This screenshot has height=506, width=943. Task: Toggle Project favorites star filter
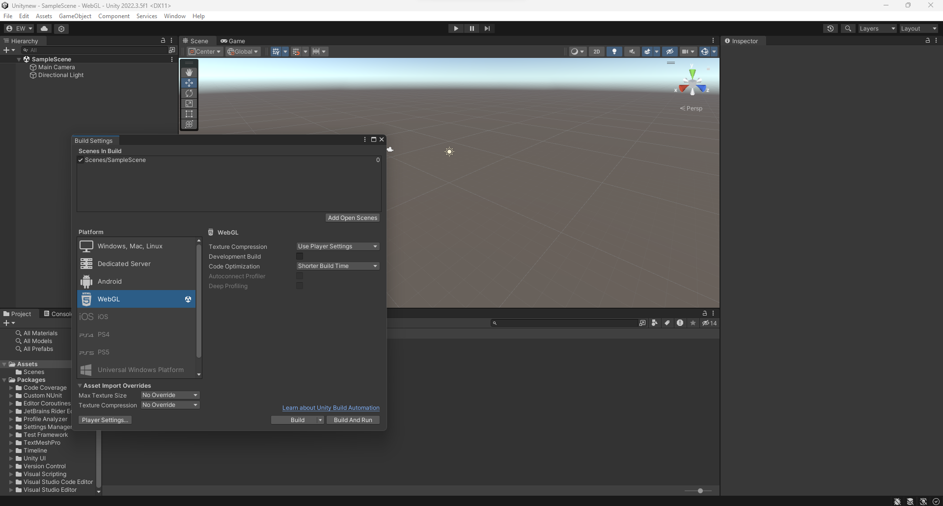[x=693, y=323]
